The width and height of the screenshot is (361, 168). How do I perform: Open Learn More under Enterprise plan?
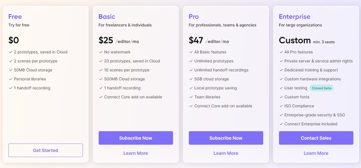pyautogui.click(x=316, y=153)
